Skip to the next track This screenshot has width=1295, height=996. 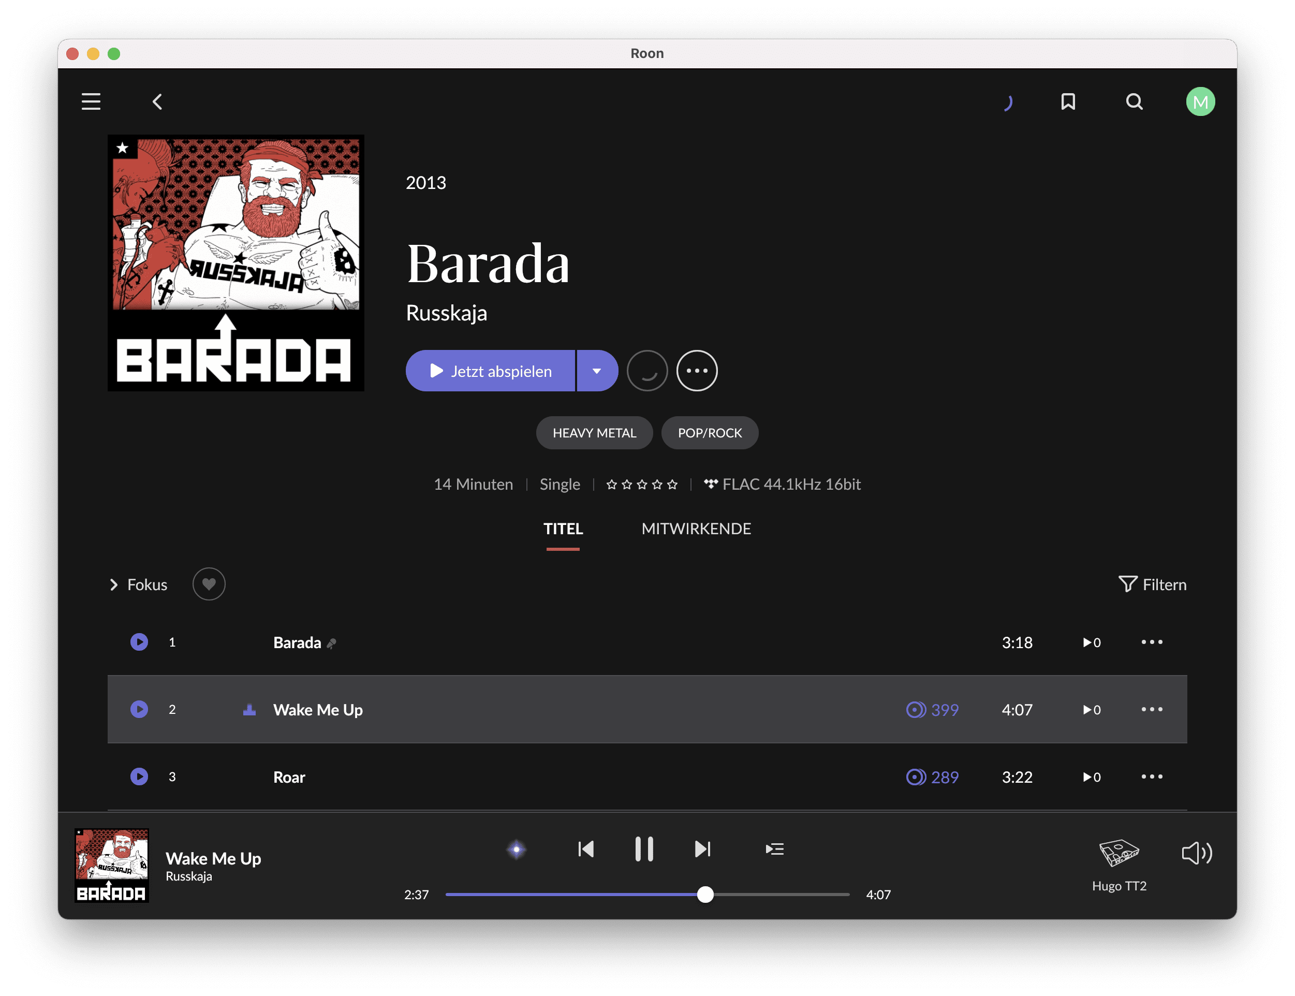coord(702,849)
